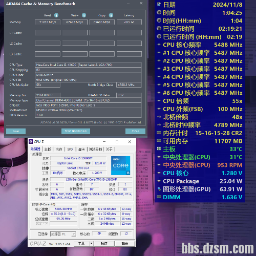The image size is (256, 256).
Task: Click the clock icon beside 时间(HH:mm) row
Action: (x=159, y=20)
